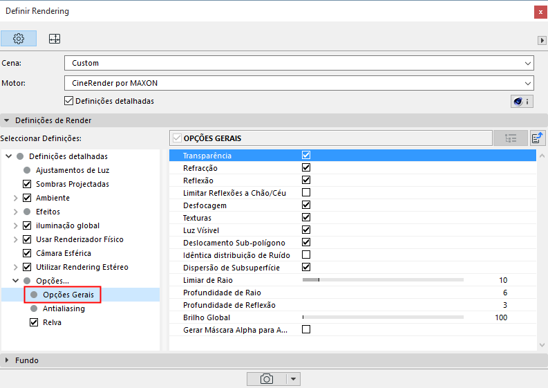This screenshot has width=548, height=388.
Task: Select the grey dot beside Ajustamentos de Luz
Action: point(27,170)
